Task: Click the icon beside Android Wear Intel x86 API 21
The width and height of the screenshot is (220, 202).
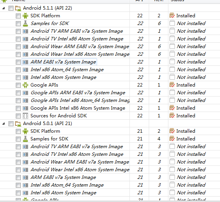Action: (x=25, y=170)
